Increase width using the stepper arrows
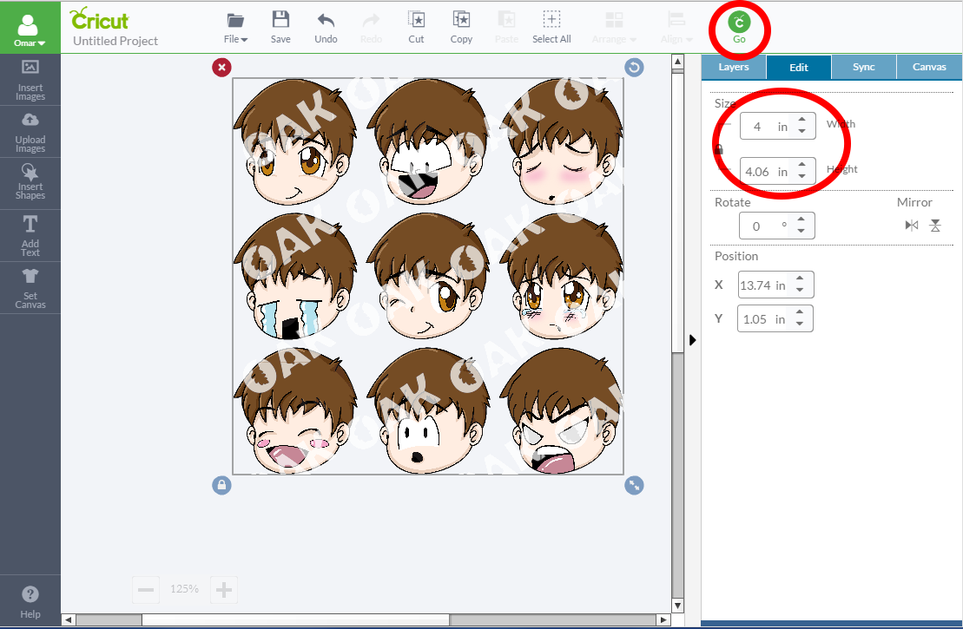The image size is (963, 629). 803,121
